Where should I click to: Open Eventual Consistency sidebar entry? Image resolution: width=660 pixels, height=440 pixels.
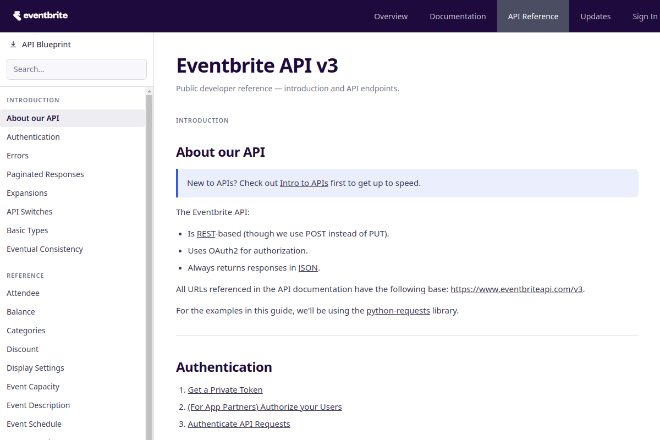(x=73, y=249)
